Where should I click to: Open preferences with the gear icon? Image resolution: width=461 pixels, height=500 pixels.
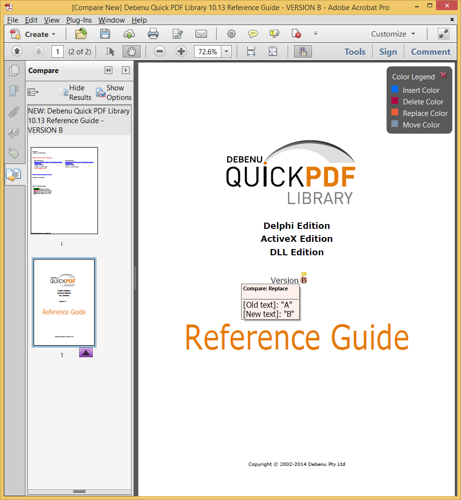(x=231, y=34)
